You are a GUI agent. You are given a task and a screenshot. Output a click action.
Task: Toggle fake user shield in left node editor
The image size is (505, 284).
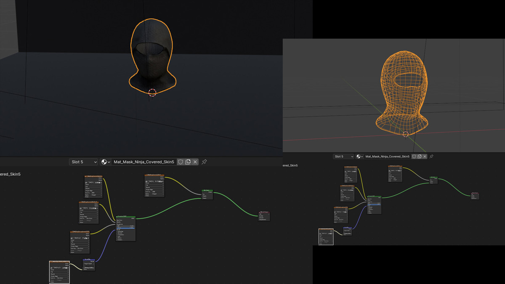pos(180,162)
